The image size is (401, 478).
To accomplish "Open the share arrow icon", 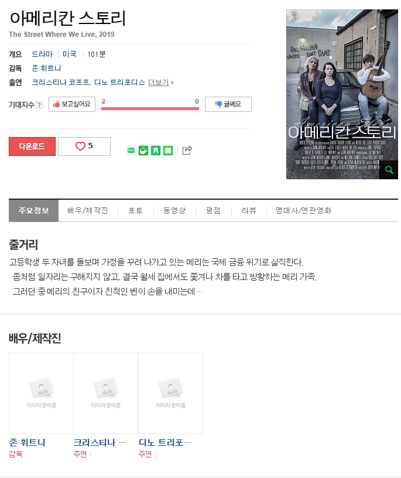I will point(187,150).
